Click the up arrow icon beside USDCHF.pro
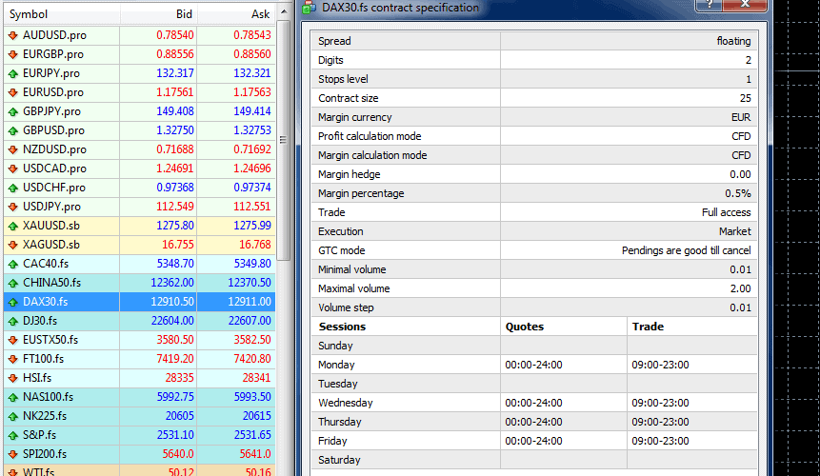The width and height of the screenshot is (820, 476). [x=13, y=188]
